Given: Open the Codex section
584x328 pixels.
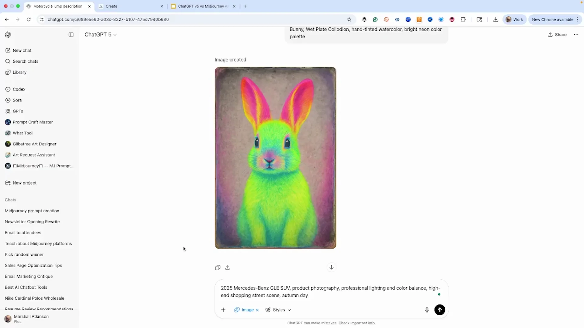Looking at the screenshot, I should (19, 89).
